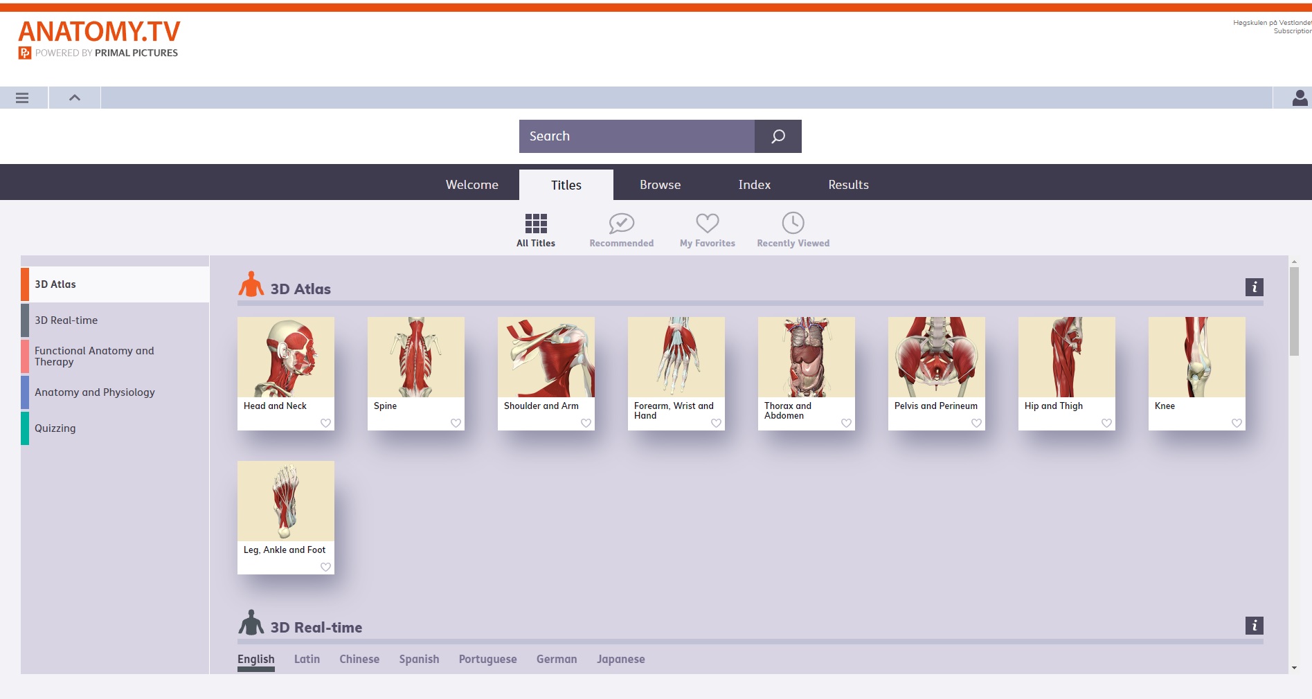Click into the Search input field

(636, 136)
